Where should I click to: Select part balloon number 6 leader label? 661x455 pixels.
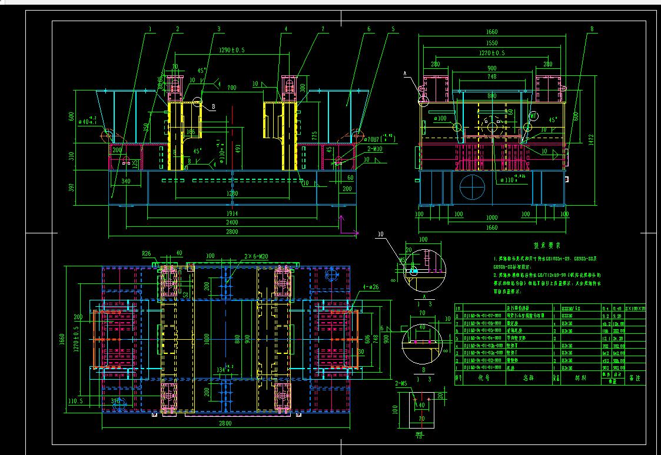(x=369, y=29)
